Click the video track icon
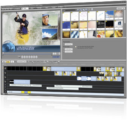The width and height of the screenshot is (129, 126). pyautogui.click(x=5, y=68)
